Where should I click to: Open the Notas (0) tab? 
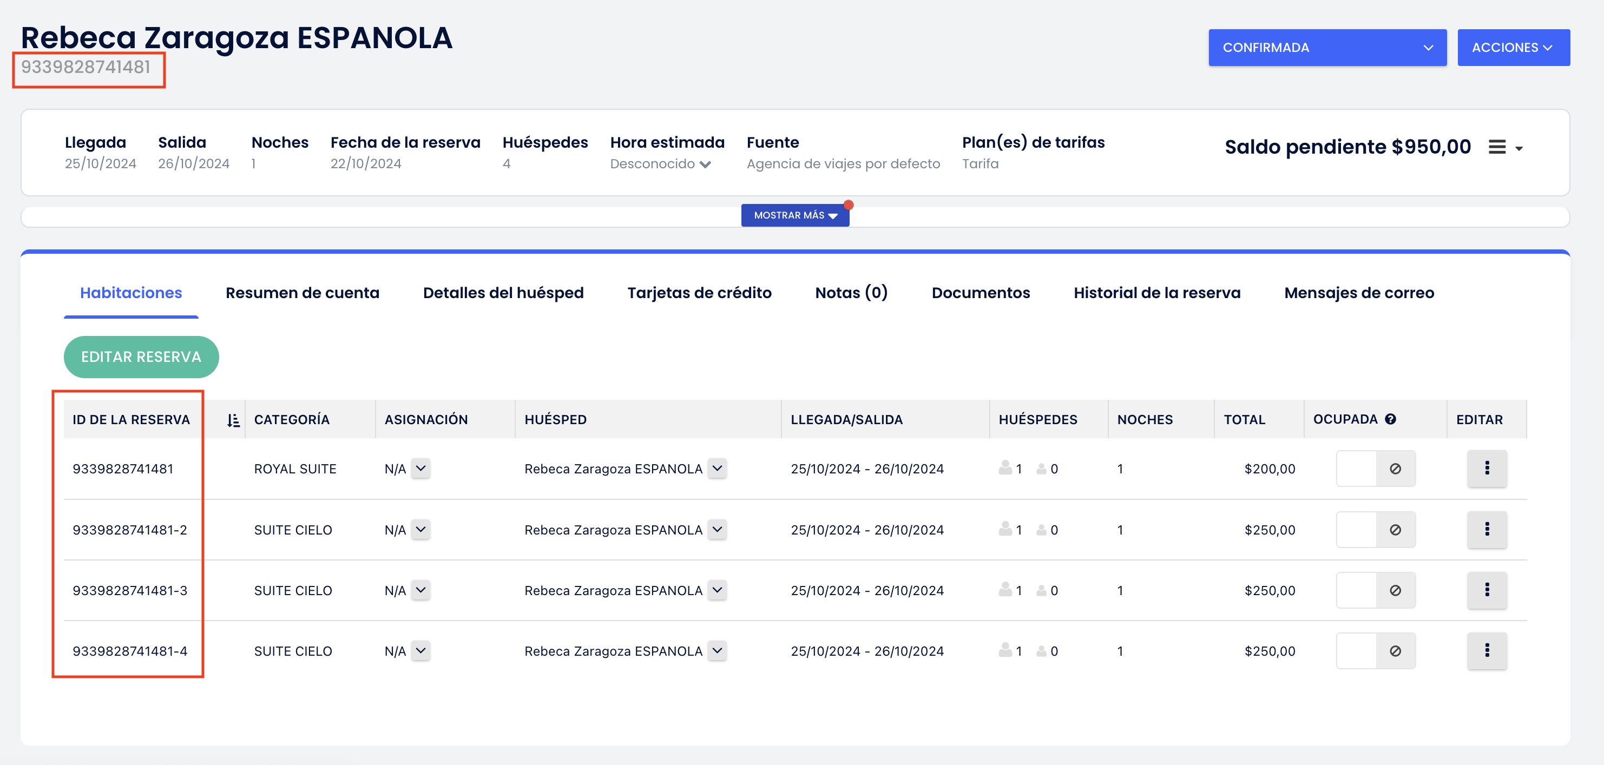pos(851,293)
